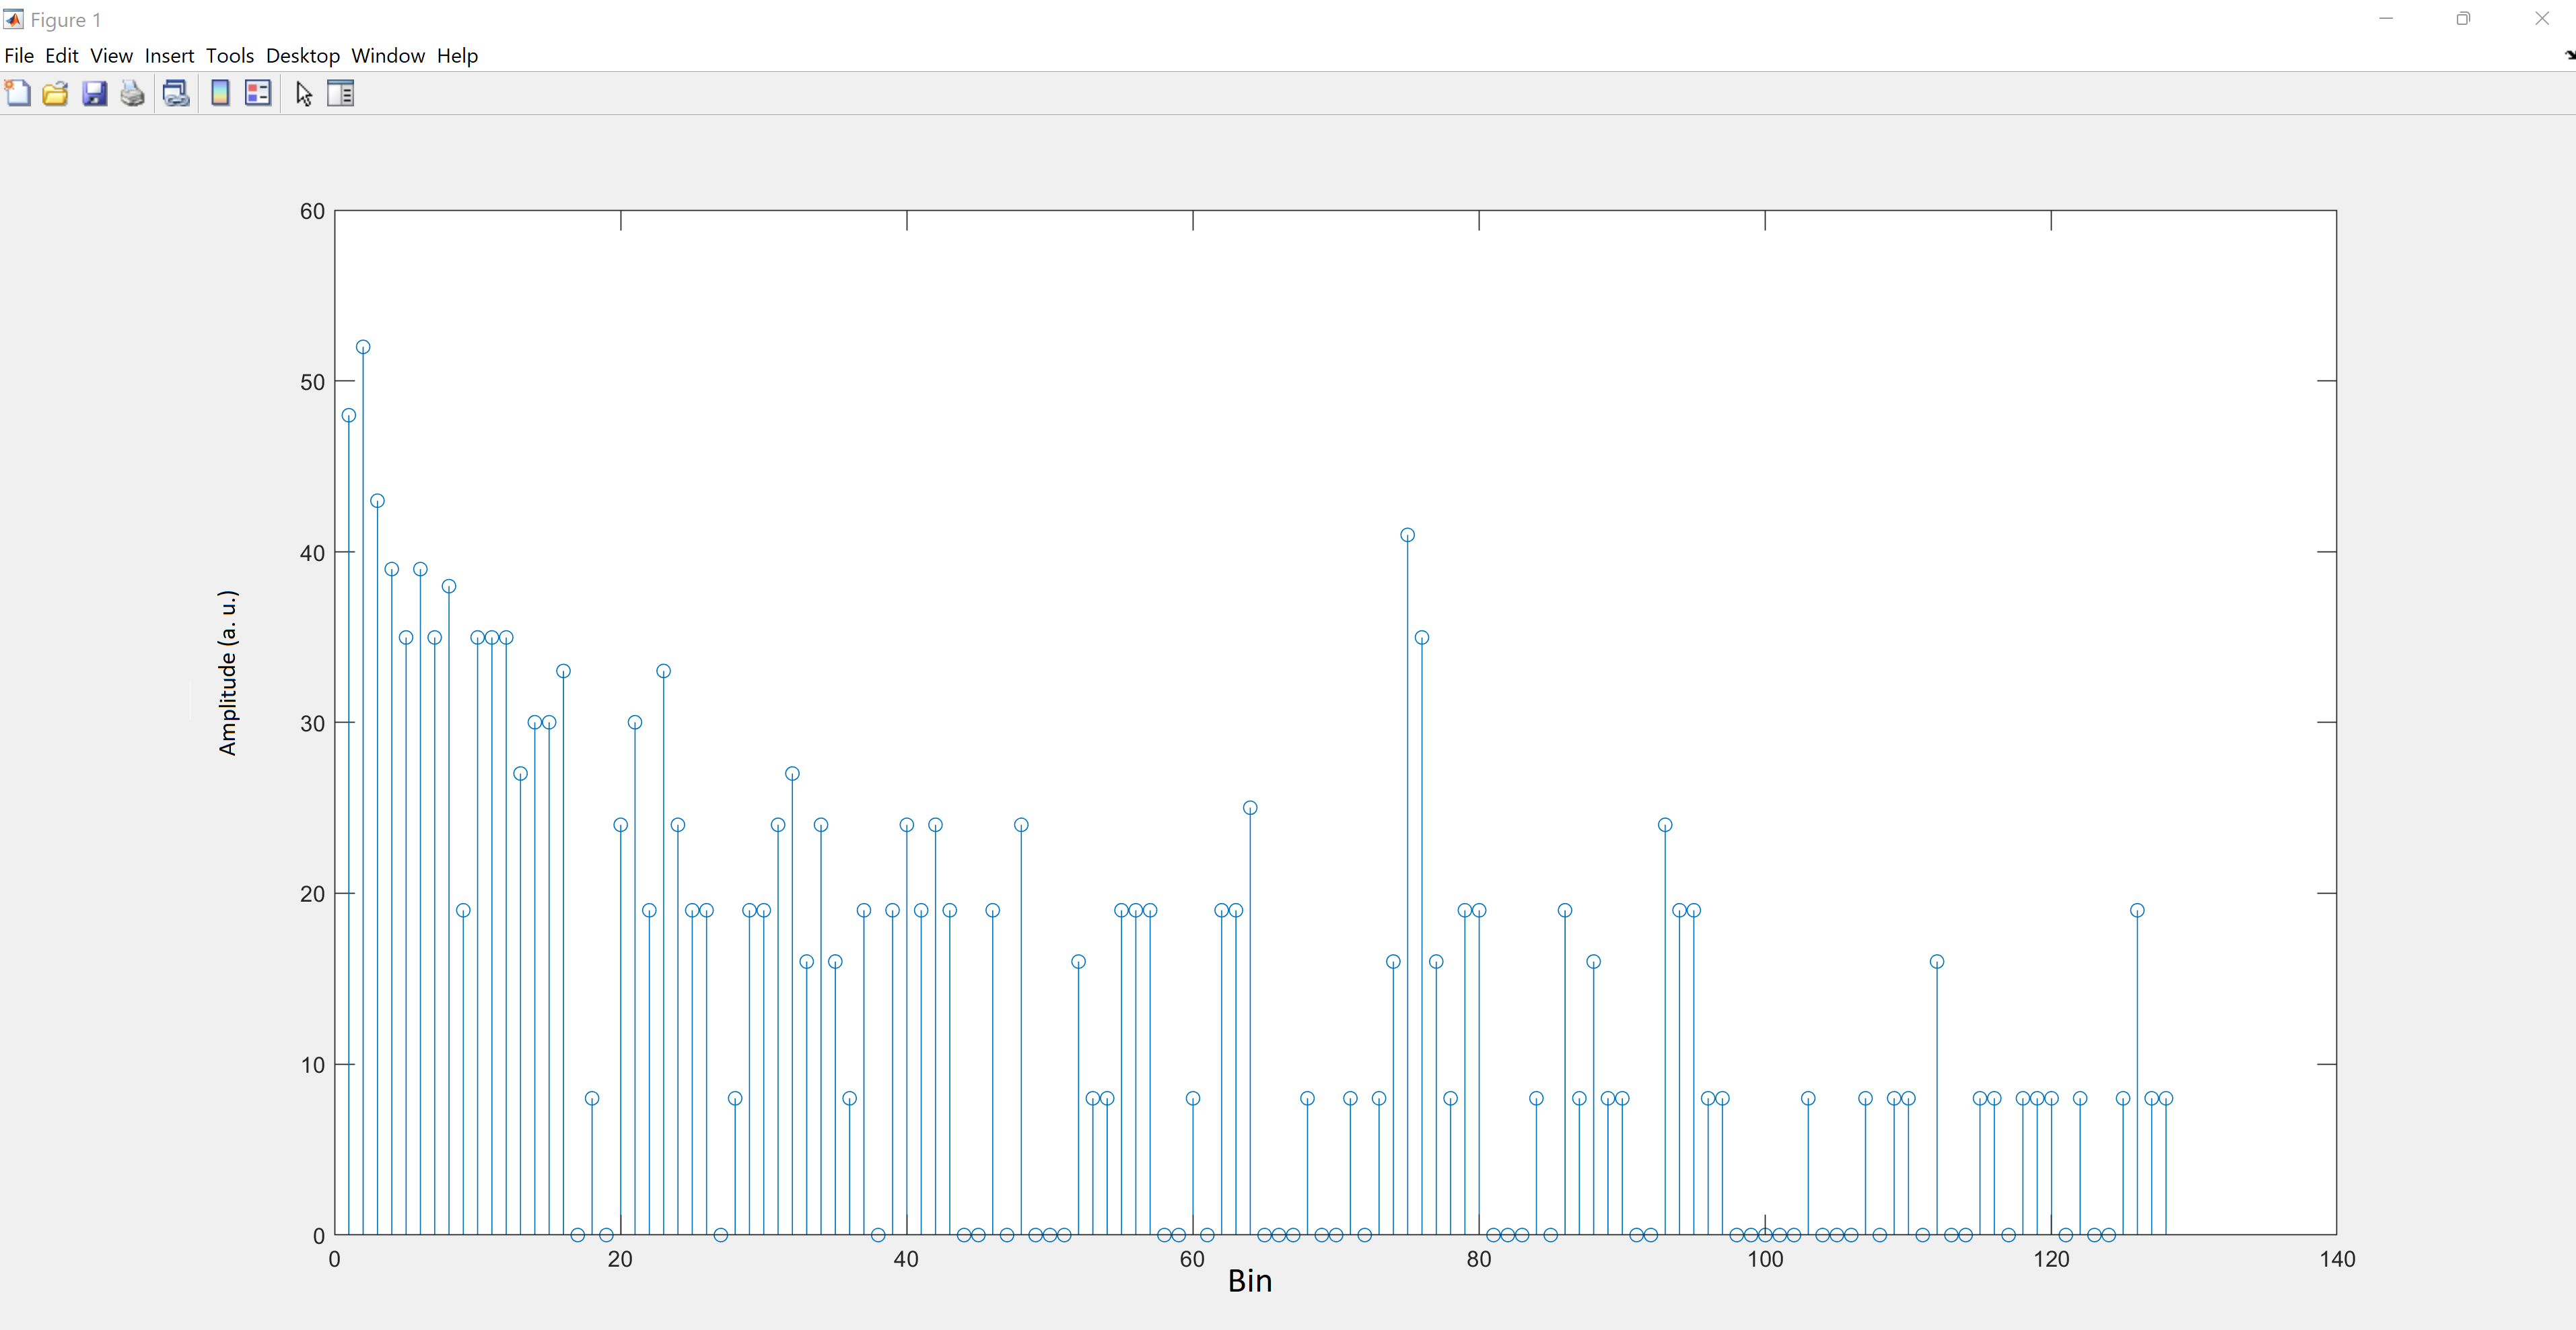
Task: Click the New Figure toolbar icon
Action: (18, 94)
